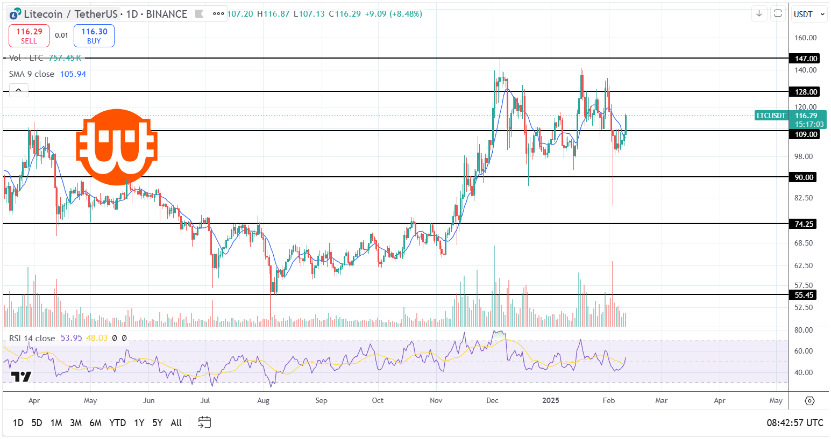Select the SMA 9 close indicator legend
Image resolution: width=831 pixels, height=439 pixels.
(x=32, y=74)
